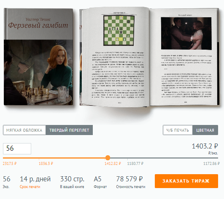
Task: Click the 1403.2 ₽ per-copy price
Action: coord(205,146)
